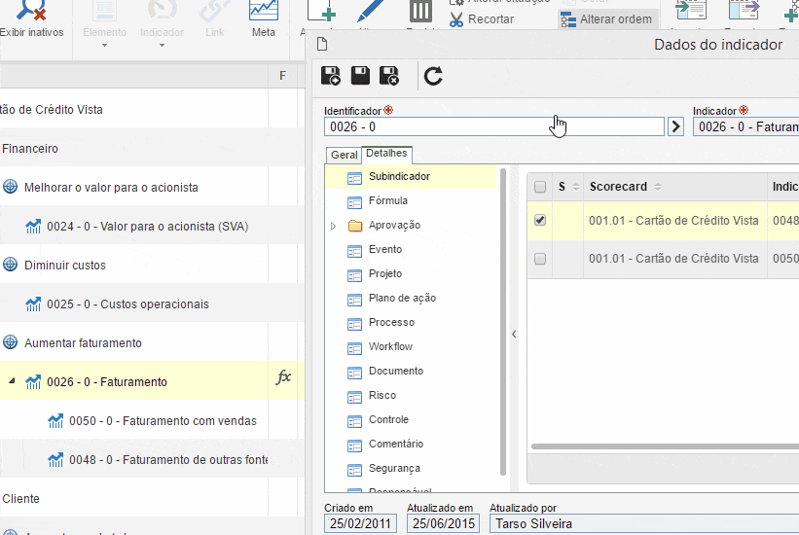The height and width of the screenshot is (535, 799).
Task: Click the Exibir inativos toolbar icon
Action: pos(31,12)
